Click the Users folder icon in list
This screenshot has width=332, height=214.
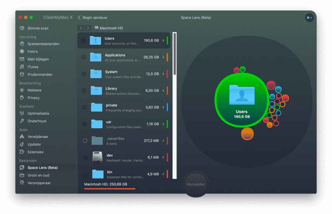[x=95, y=40]
